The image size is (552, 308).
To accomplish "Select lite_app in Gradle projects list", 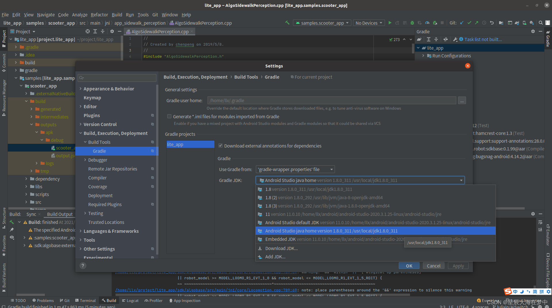I will pyautogui.click(x=190, y=144).
